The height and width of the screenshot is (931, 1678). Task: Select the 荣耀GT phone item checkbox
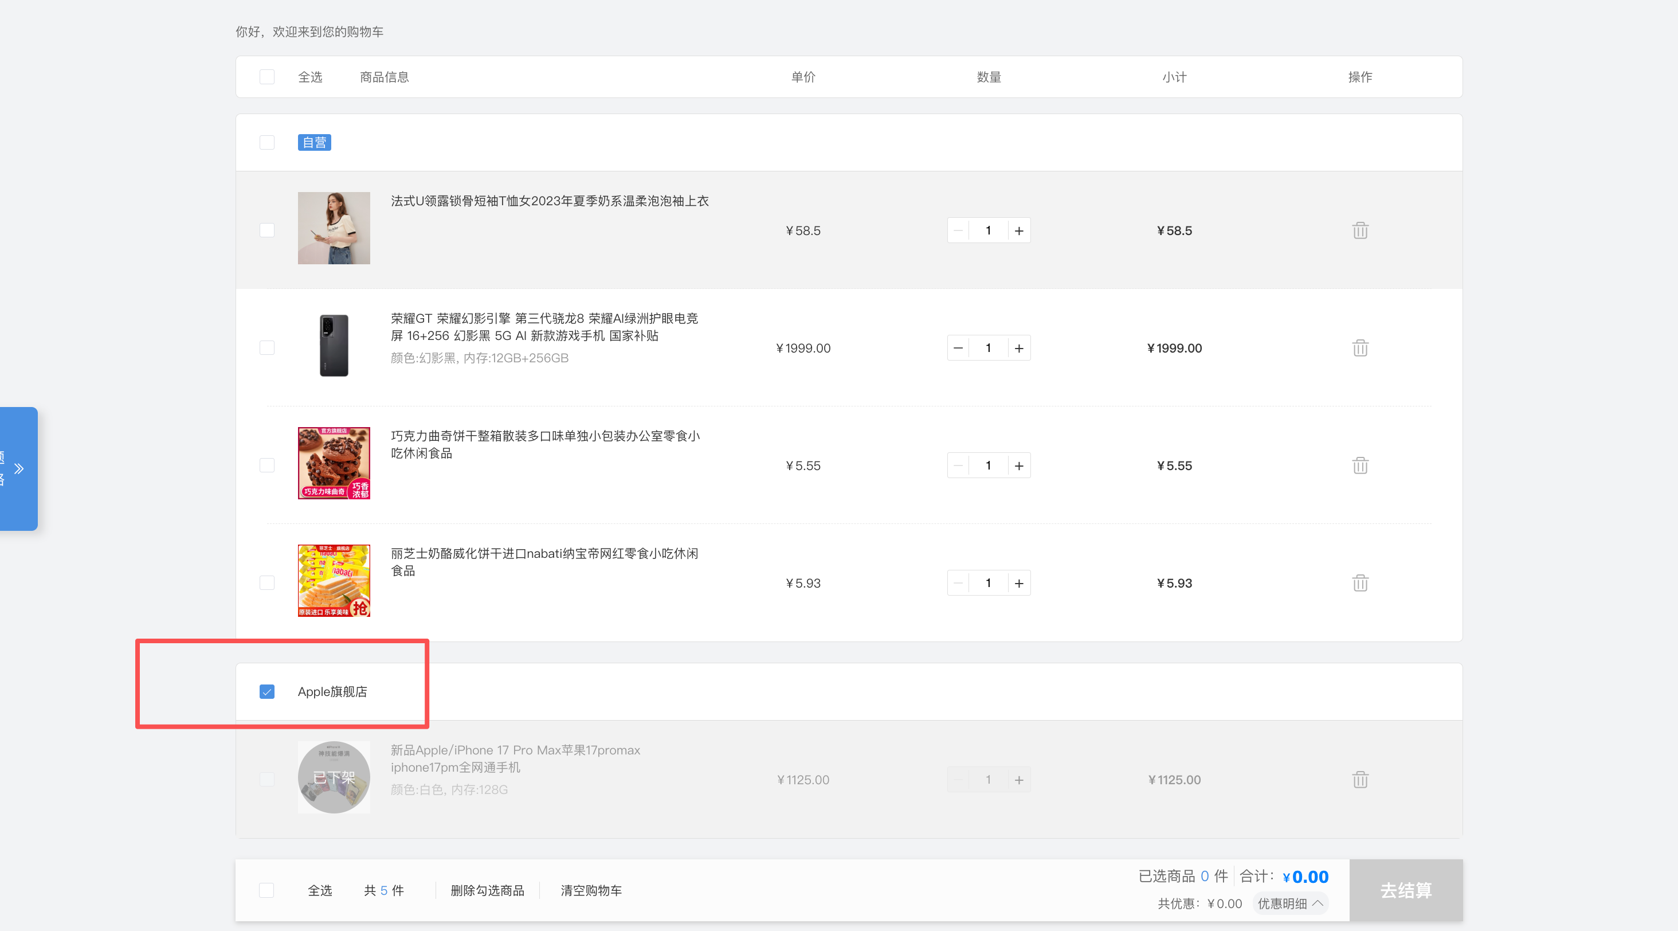pos(266,348)
